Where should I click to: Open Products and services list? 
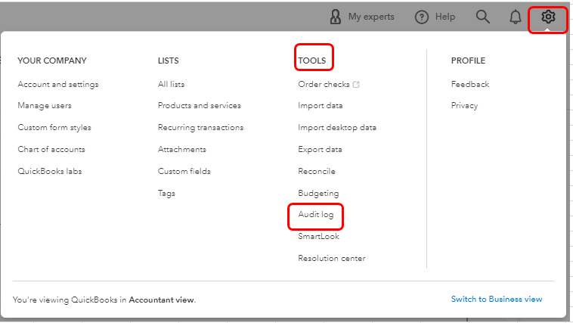coord(200,106)
